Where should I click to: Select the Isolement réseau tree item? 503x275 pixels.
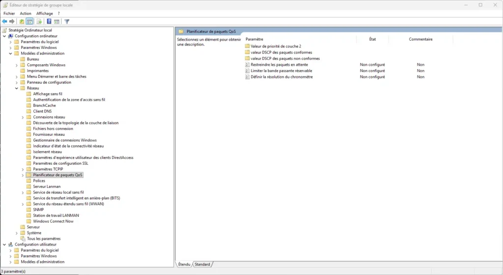coord(47,152)
